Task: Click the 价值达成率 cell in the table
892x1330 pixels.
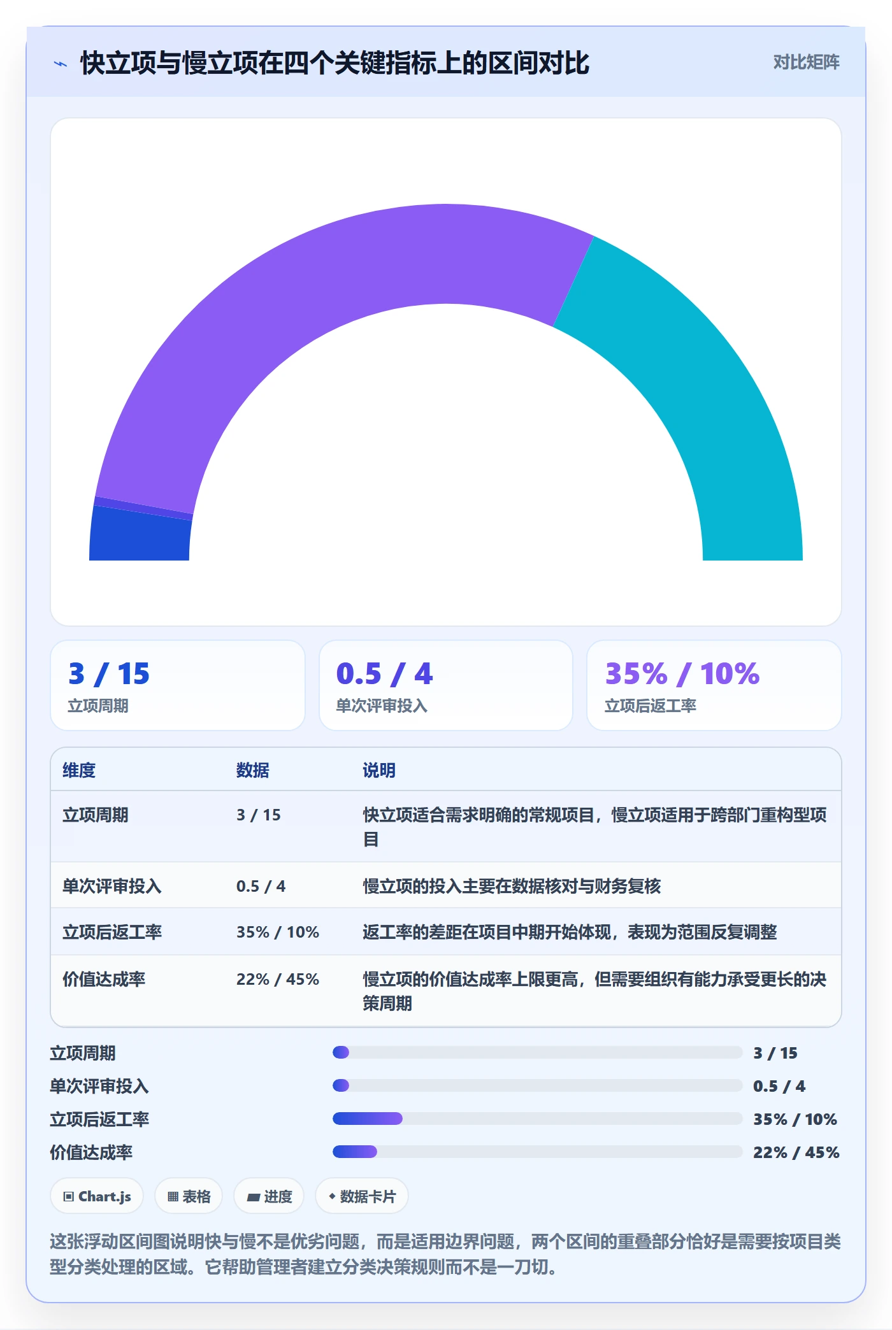Action: 104,979
